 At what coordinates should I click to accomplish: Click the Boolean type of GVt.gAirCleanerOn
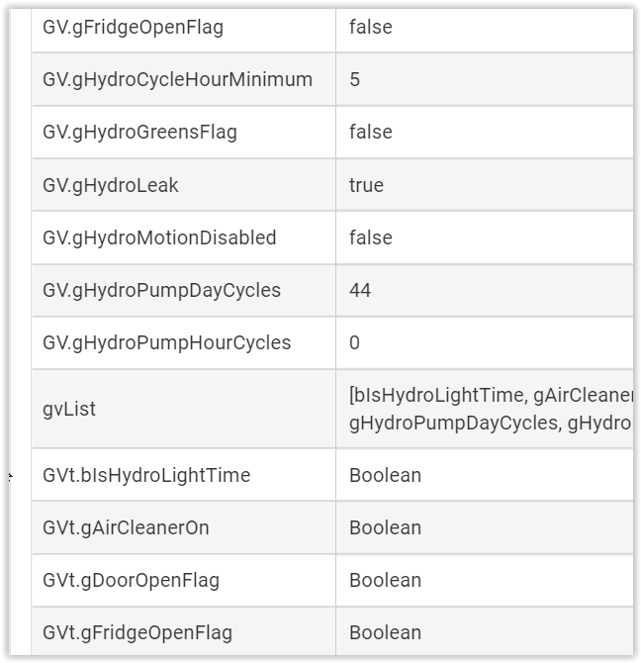pyautogui.click(x=386, y=527)
